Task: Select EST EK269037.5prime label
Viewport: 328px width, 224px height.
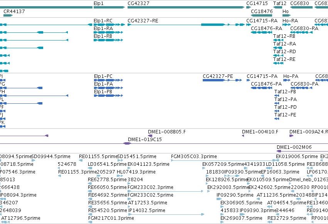Action: click(x=241, y=218)
